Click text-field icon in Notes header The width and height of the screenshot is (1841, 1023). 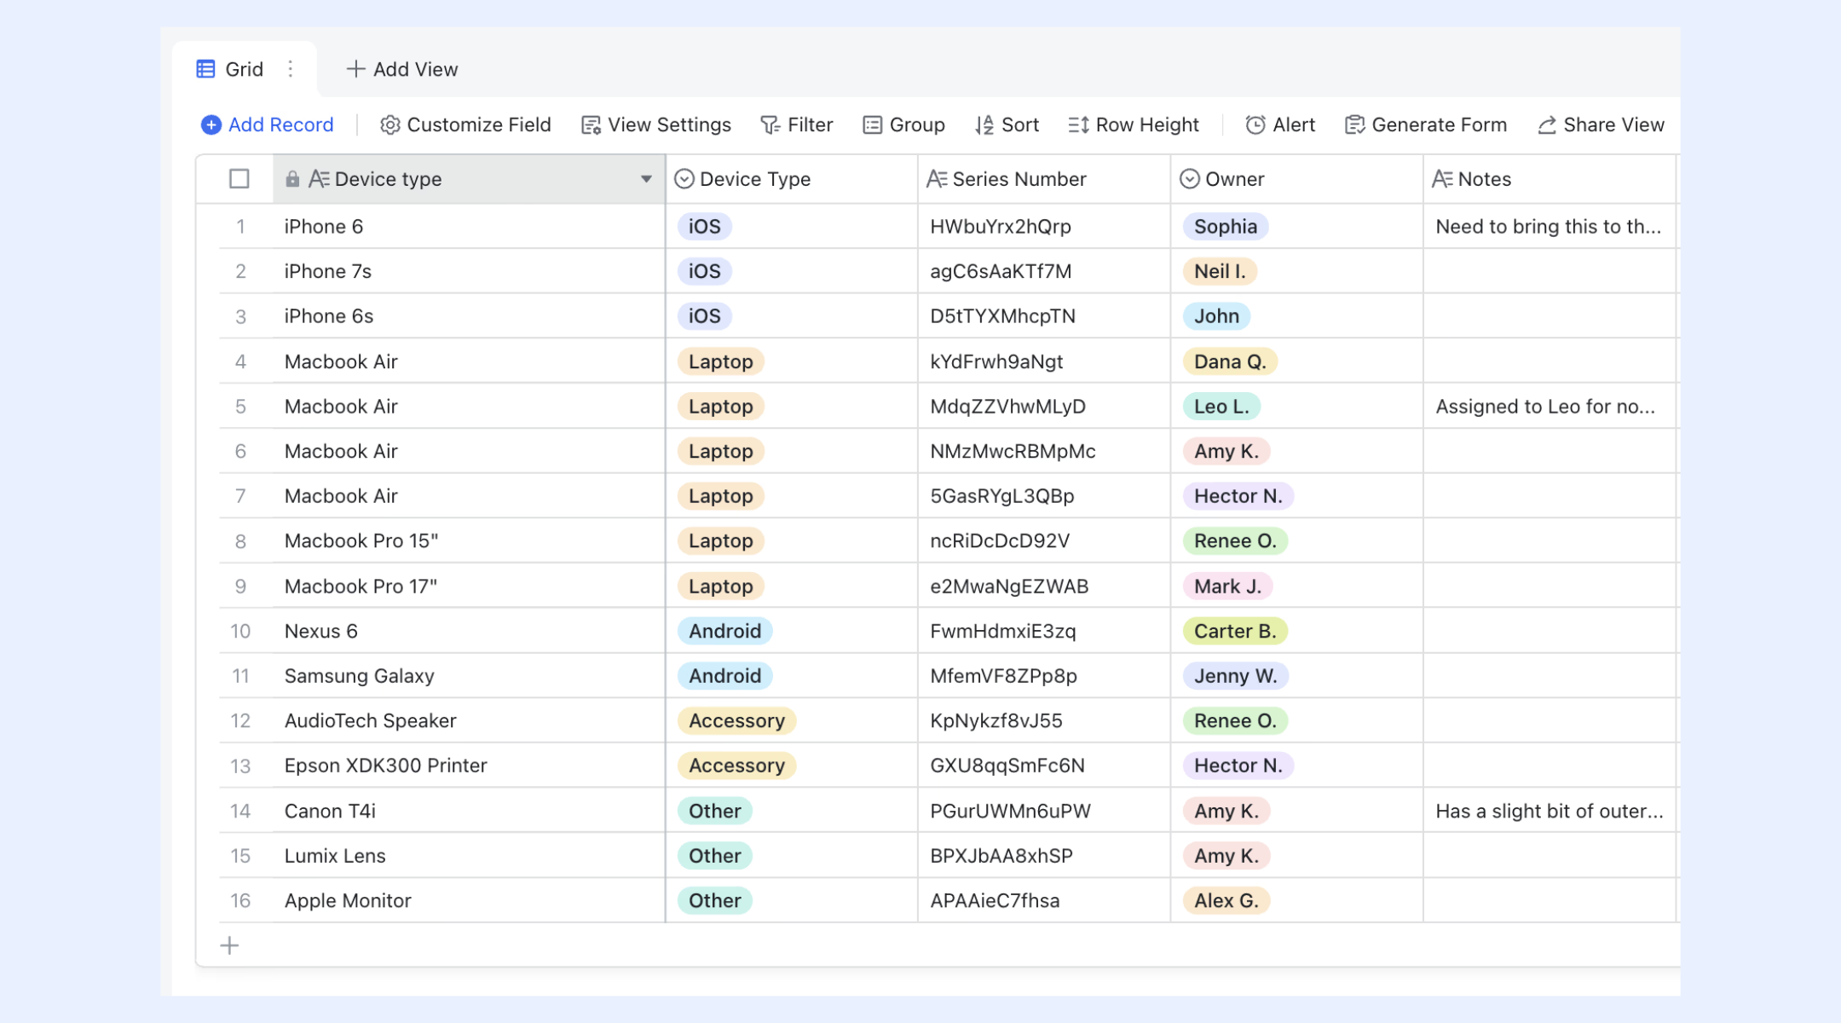[x=1442, y=179]
